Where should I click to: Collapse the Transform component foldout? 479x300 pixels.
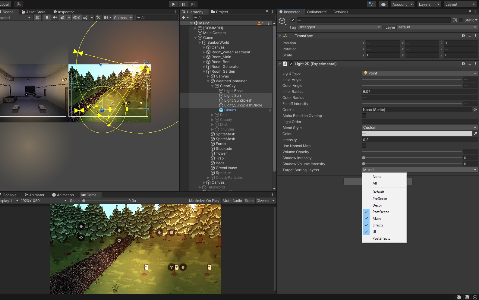tap(280, 36)
